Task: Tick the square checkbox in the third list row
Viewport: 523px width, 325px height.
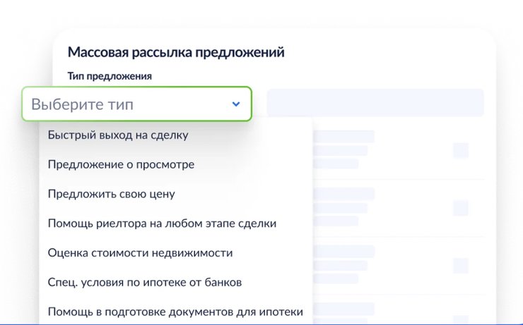Action: tap(461, 265)
